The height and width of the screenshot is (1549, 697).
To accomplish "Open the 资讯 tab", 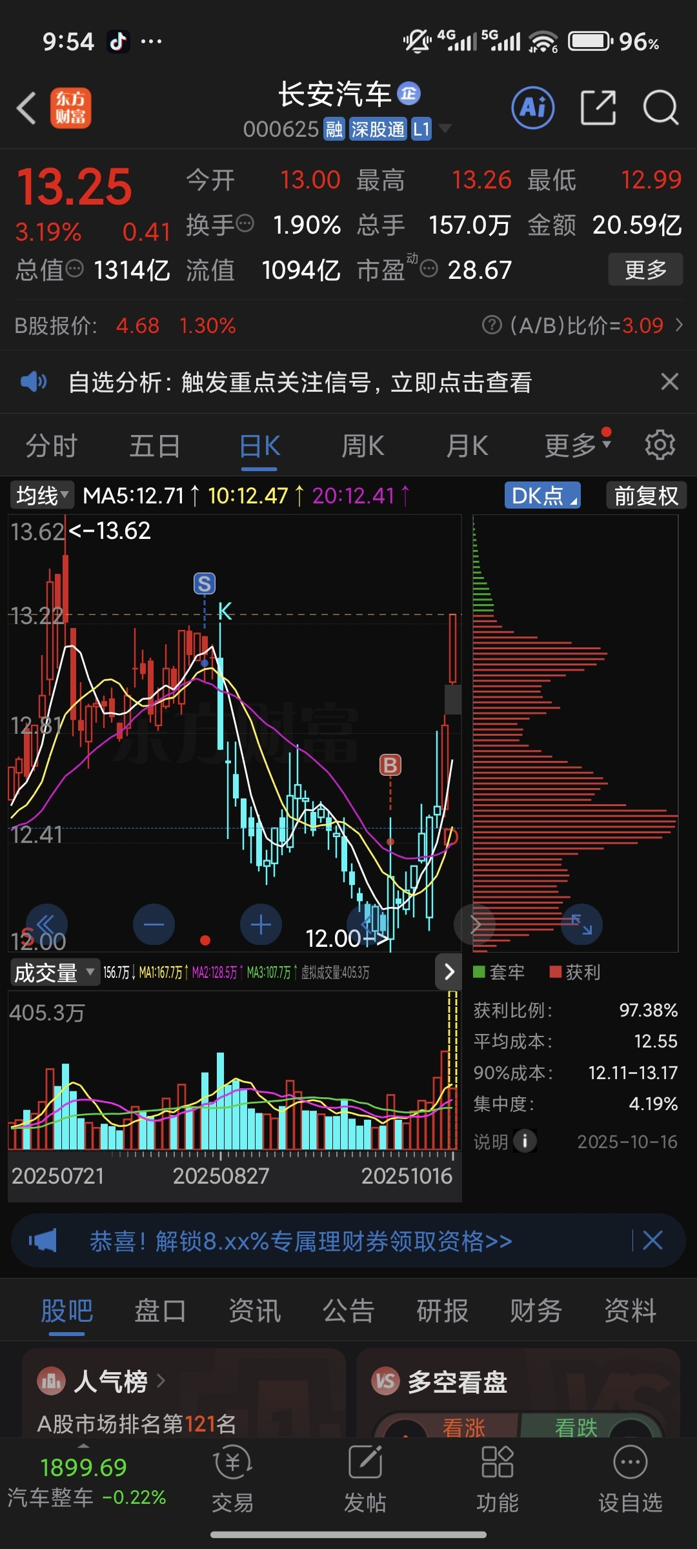I will click(255, 1311).
